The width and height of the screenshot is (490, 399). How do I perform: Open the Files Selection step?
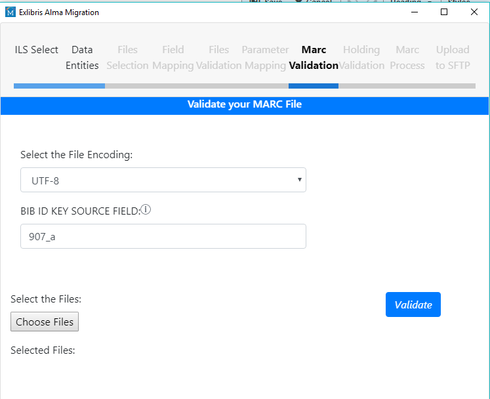coord(127,58)
